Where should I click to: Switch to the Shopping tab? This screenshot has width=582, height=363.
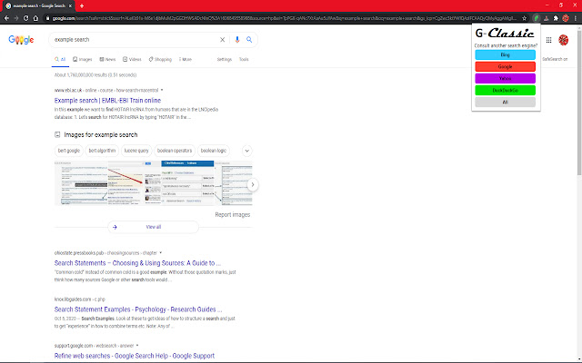pos(160,59)
